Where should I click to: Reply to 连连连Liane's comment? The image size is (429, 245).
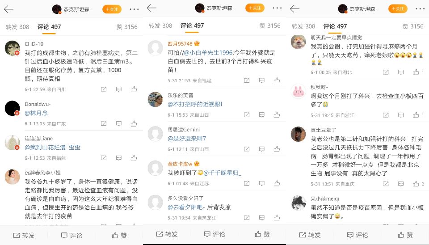[x=119, y=158]
